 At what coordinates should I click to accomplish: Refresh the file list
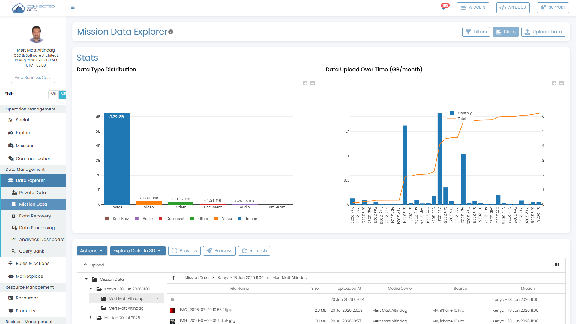tap(254, 251)
